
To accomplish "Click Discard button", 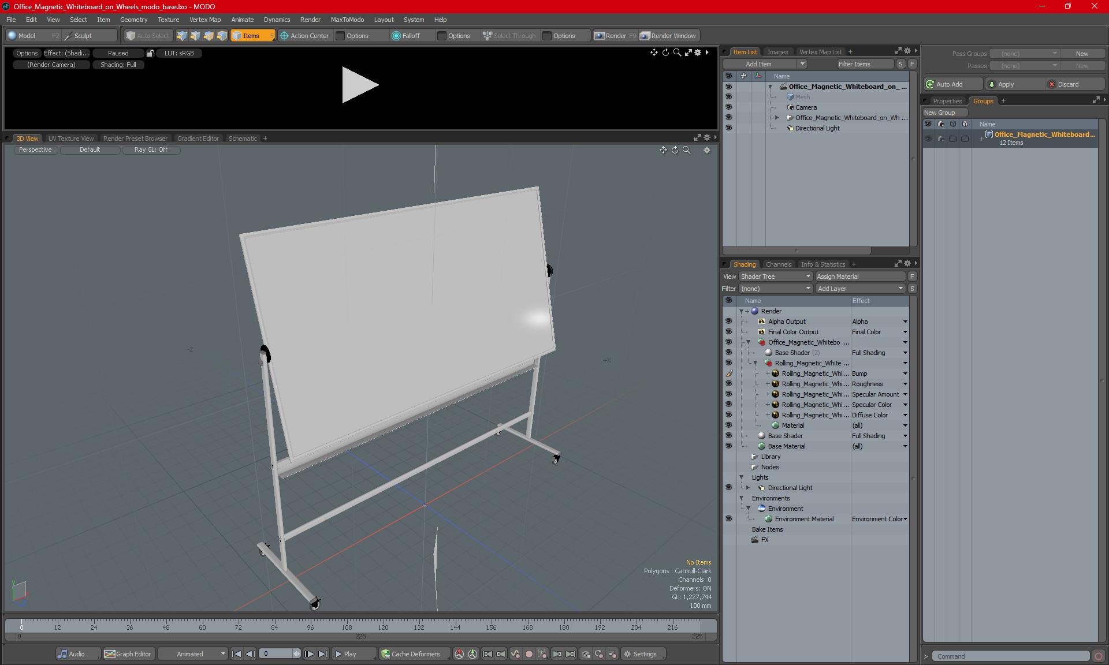I will 1075,84.
